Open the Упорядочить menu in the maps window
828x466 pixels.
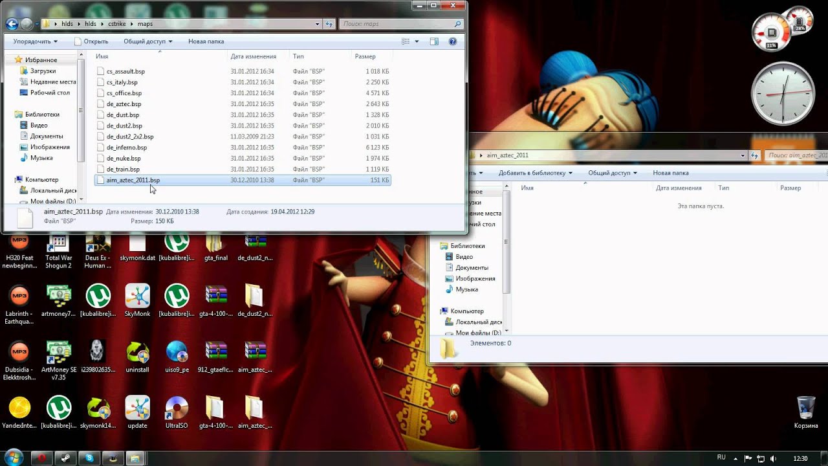pos(36,41)
